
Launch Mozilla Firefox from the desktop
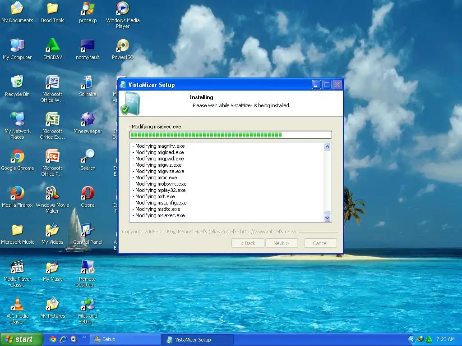[x=17, y=197]
